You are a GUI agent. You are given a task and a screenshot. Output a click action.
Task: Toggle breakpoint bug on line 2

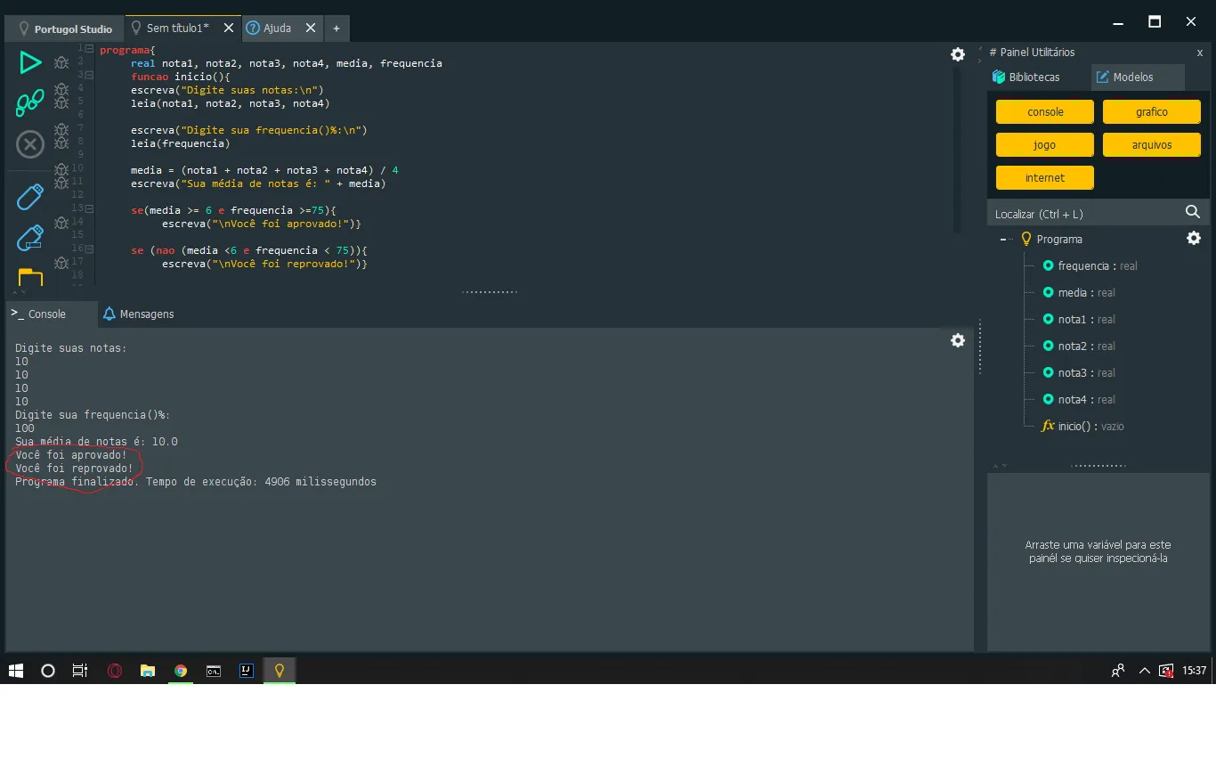click(x=61, y=62)
